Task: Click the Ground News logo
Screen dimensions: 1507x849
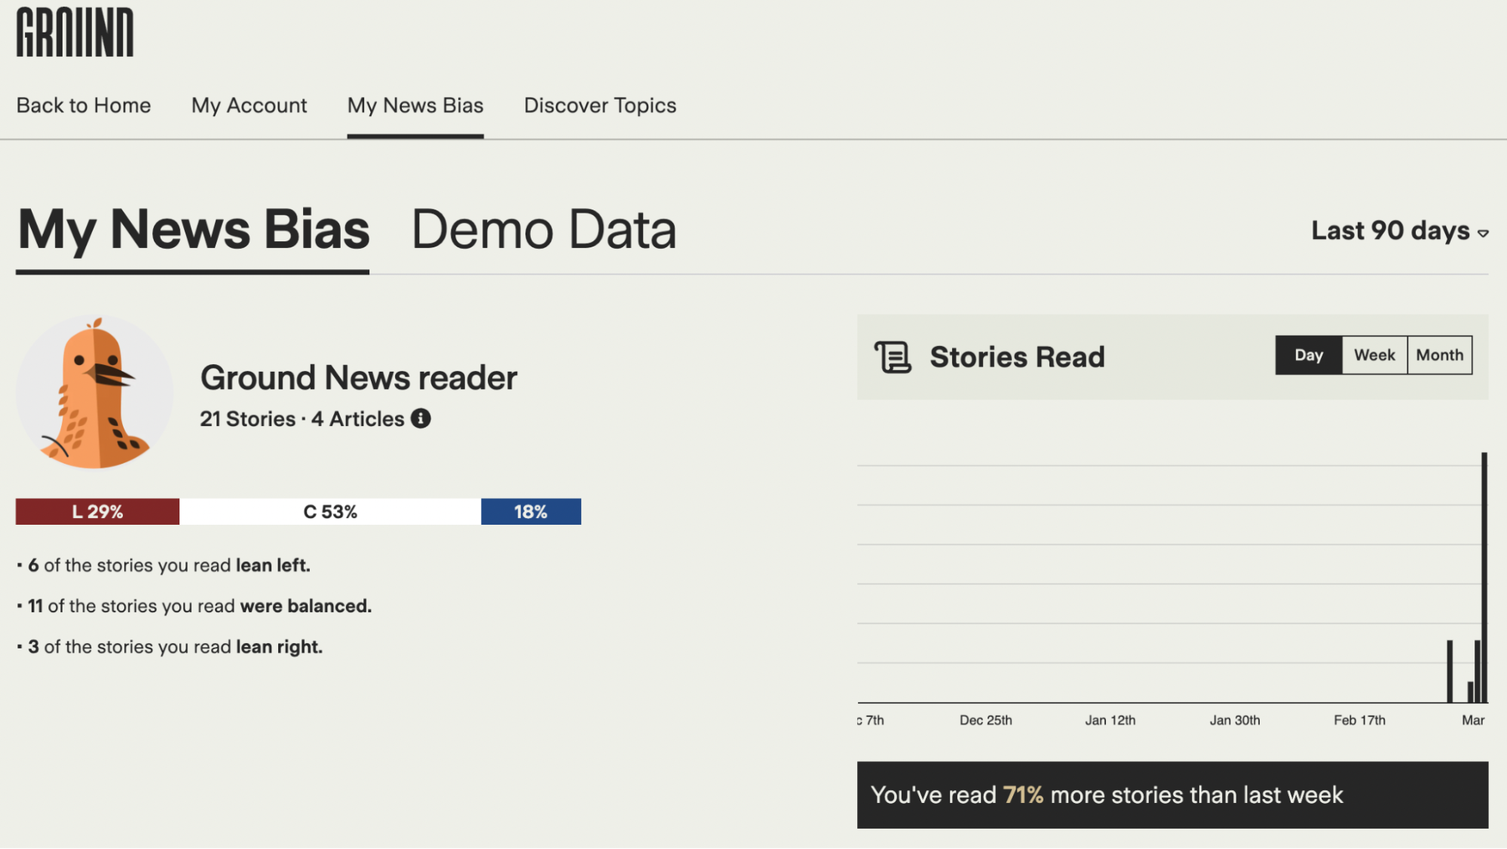Action: (x=75, y=32)
